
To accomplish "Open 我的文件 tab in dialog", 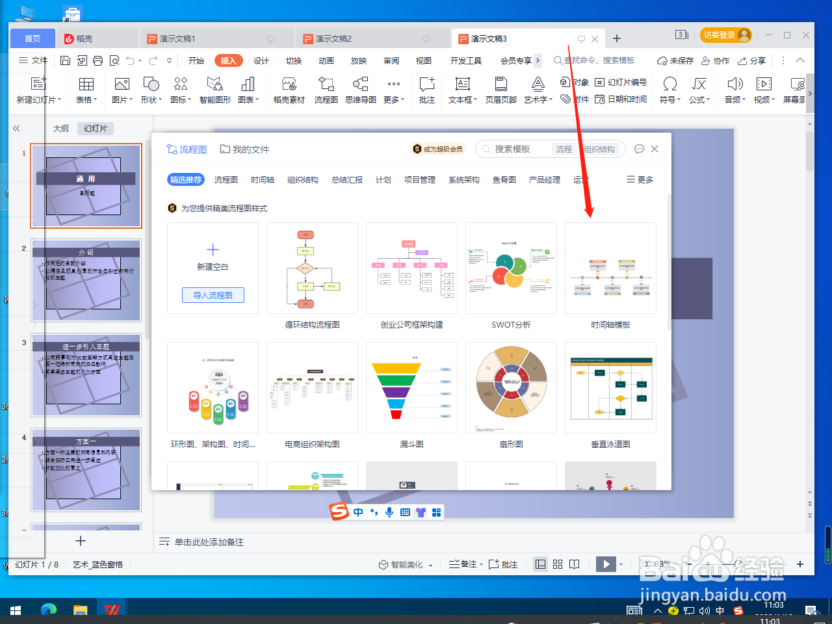I will (244, 149).
